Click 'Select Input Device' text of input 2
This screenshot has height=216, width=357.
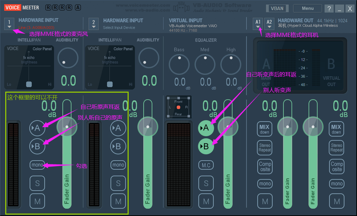tap(119, 28)
